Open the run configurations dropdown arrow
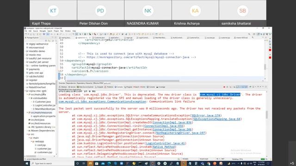 87,34
